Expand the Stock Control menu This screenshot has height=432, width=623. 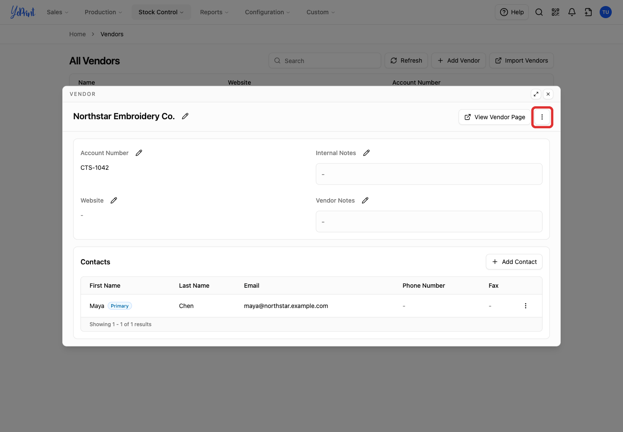coord(161,12)
